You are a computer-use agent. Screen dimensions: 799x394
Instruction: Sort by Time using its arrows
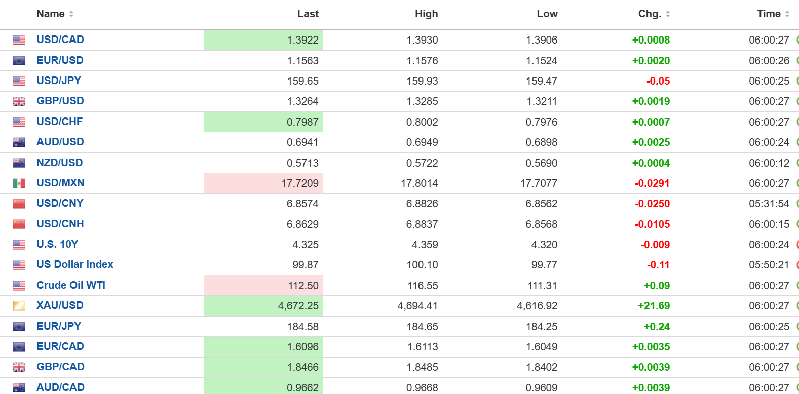pos(787,14)
